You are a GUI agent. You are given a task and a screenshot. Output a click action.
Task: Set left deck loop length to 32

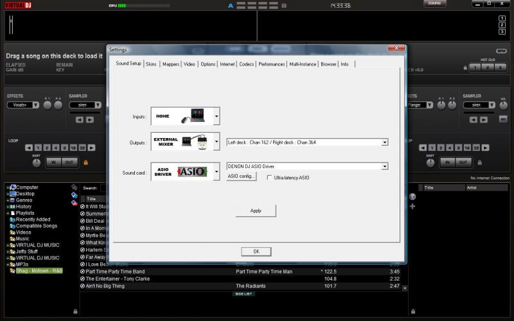pos(82,148)
